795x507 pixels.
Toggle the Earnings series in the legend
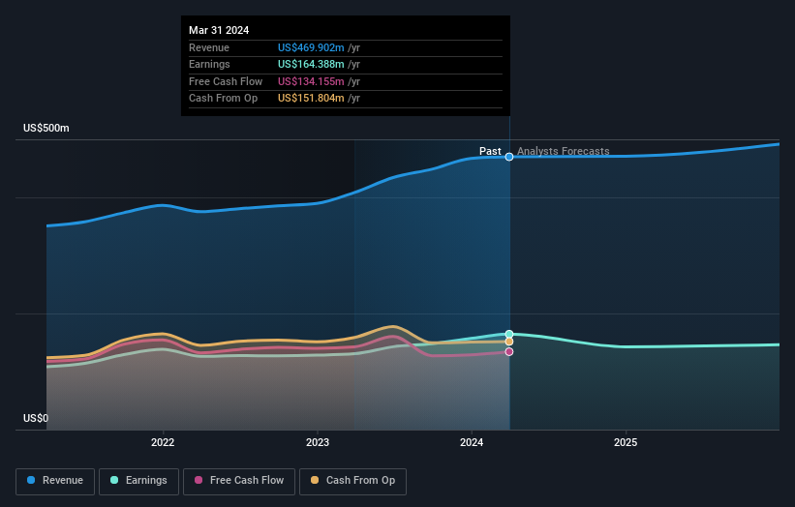(x=138, y=481)
